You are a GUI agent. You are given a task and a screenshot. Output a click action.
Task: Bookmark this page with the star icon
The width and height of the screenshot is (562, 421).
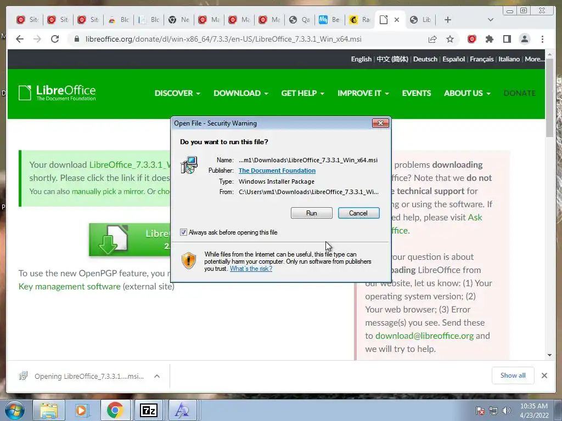[x=450, y=39]
